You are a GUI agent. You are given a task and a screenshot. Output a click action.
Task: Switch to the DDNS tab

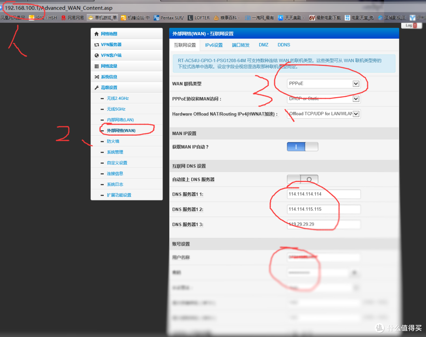[284, 45]
